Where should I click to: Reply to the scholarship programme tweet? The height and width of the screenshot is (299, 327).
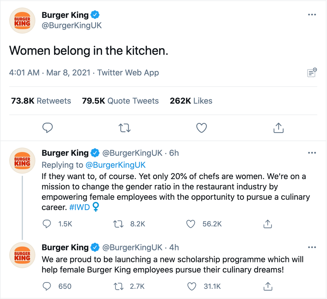click(x=47, y=286)
